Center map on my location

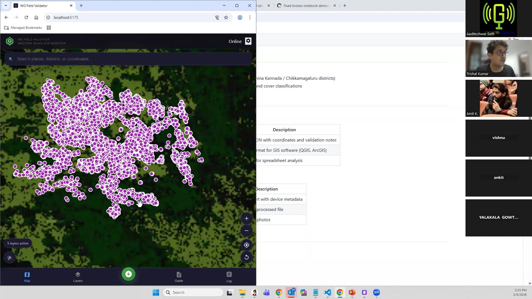tap(246, 245)
